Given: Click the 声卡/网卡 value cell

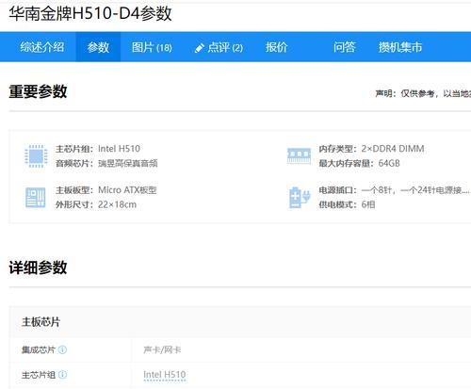Looking at the screenshot, I should tap(162, 349).
